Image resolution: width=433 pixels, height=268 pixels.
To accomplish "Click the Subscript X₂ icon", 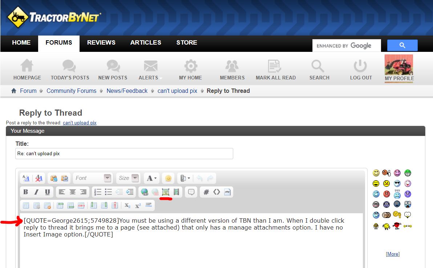I will (127, 205).
